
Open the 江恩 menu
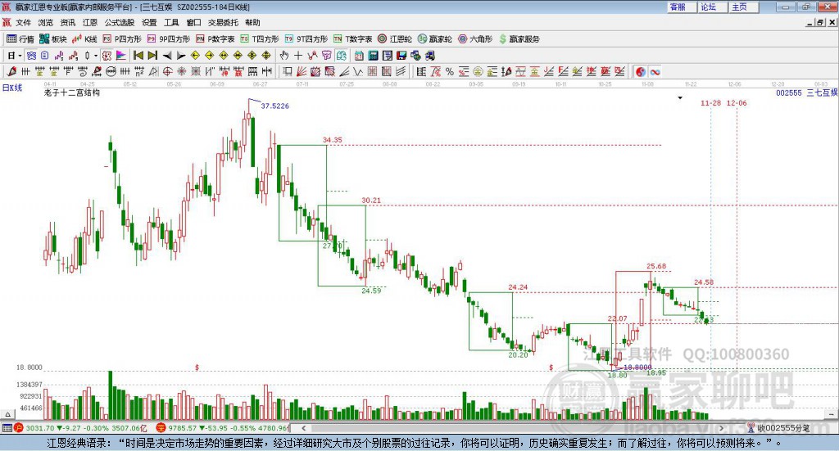click(90, 22)
